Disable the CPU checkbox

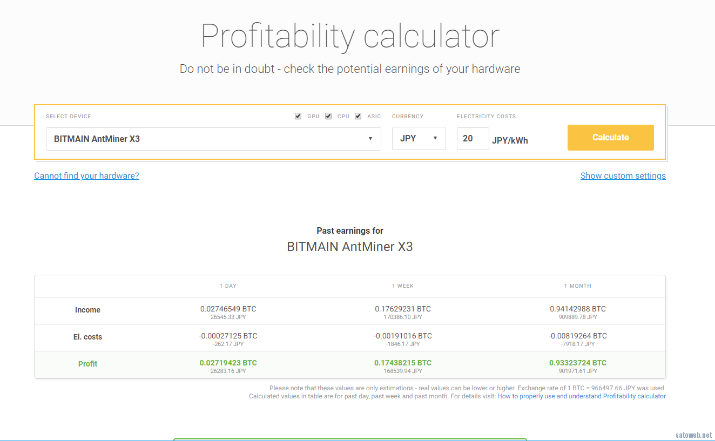pos(328,116)
